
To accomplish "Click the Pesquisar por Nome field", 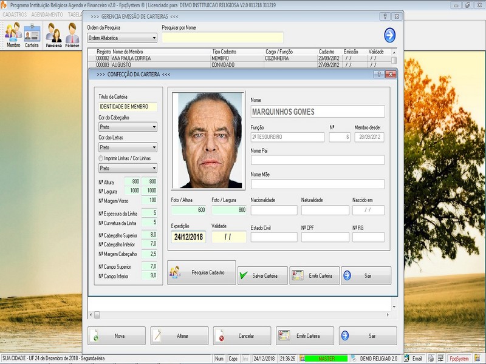I will (222, 38).
